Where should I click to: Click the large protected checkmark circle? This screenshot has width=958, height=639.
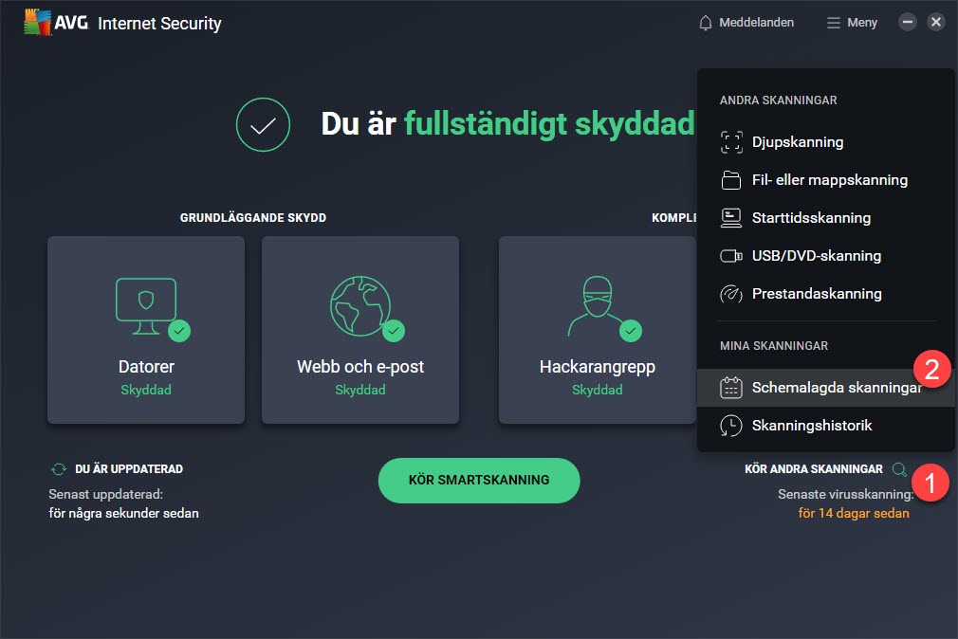(264, 124)
